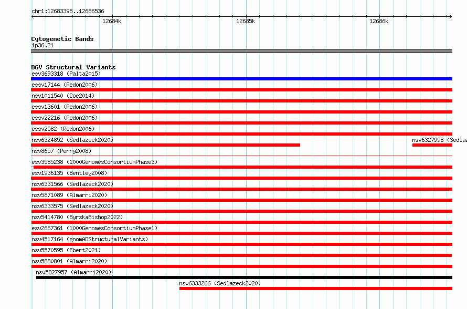
Task: Click the DGV Structural Variants track title
Action: pos(73,67)
